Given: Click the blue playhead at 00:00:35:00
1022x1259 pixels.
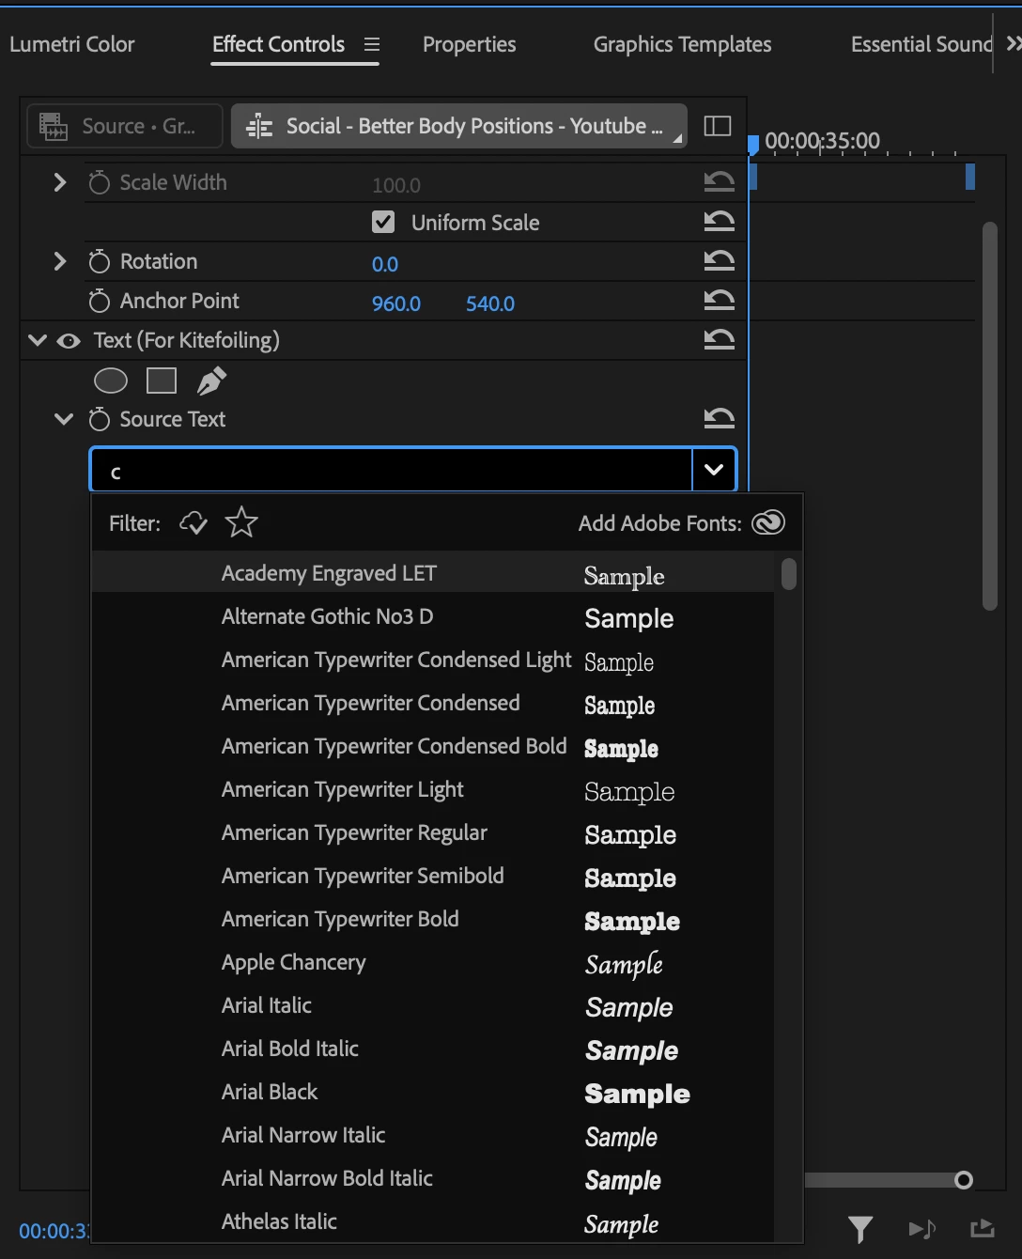Looking at the screenshot, I should point(752,146).
